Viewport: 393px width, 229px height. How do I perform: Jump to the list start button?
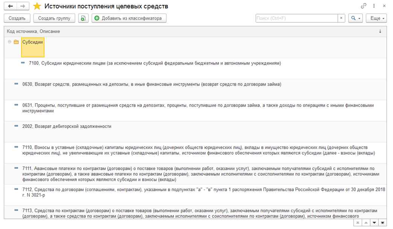pos(358,223)
